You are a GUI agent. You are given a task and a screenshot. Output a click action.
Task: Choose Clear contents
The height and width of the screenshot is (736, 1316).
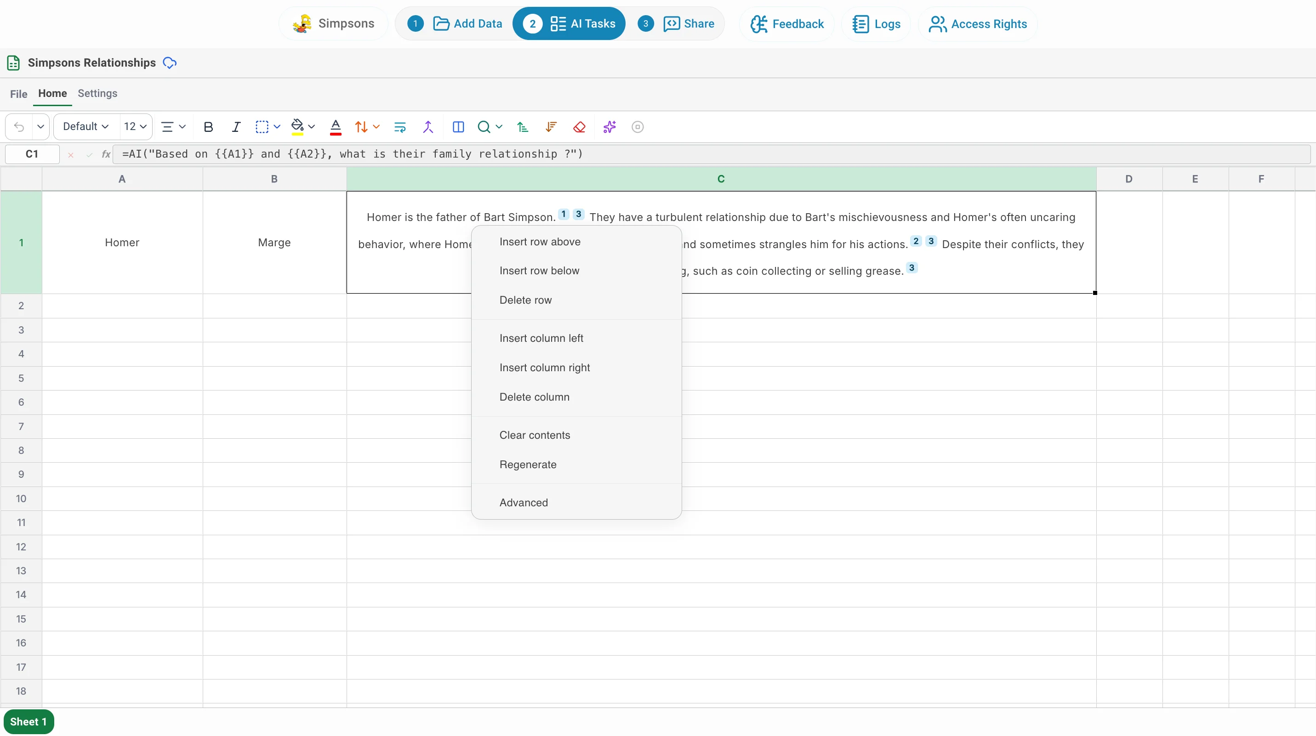[x=576, y=436]
